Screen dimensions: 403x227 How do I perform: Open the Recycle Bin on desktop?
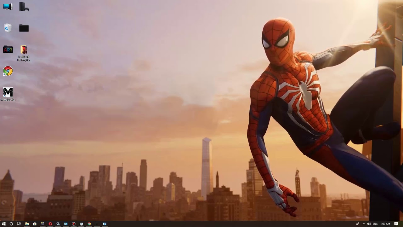8,28
